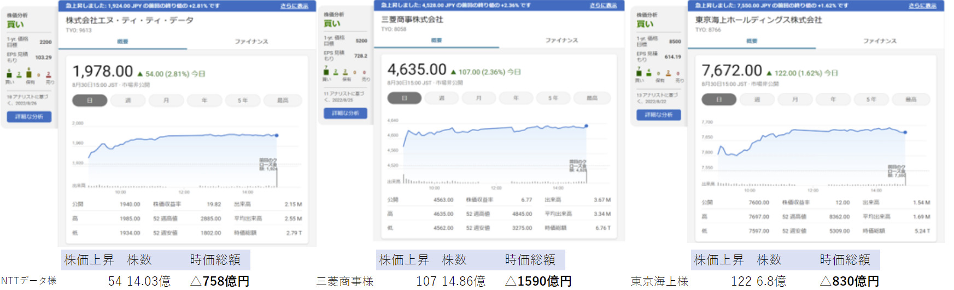Select 日 range for the 1,978.00 chart

[90, 100]
